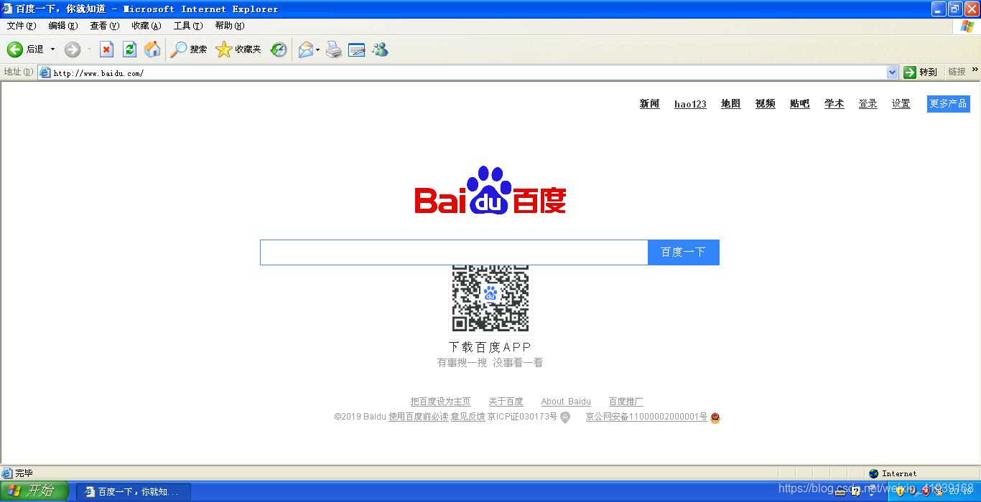Click the keyboard language bar icon in taskbar
This screenshot has height=502, width=981.
tap(840, 491)
